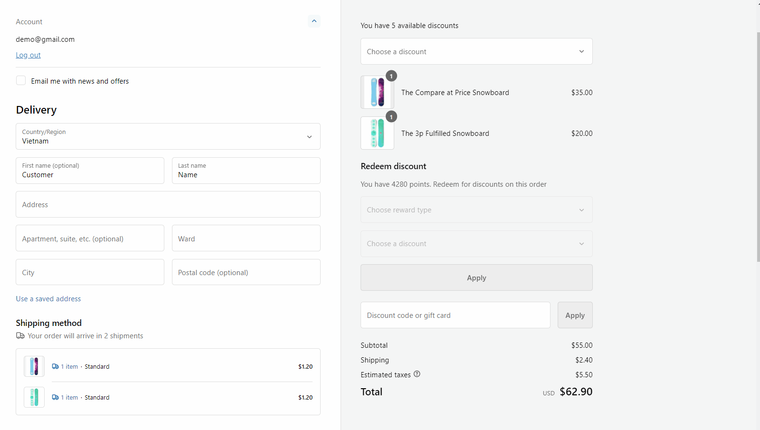760x430 pixels.
Task: Click the Log out link
Action: (28, 55)
